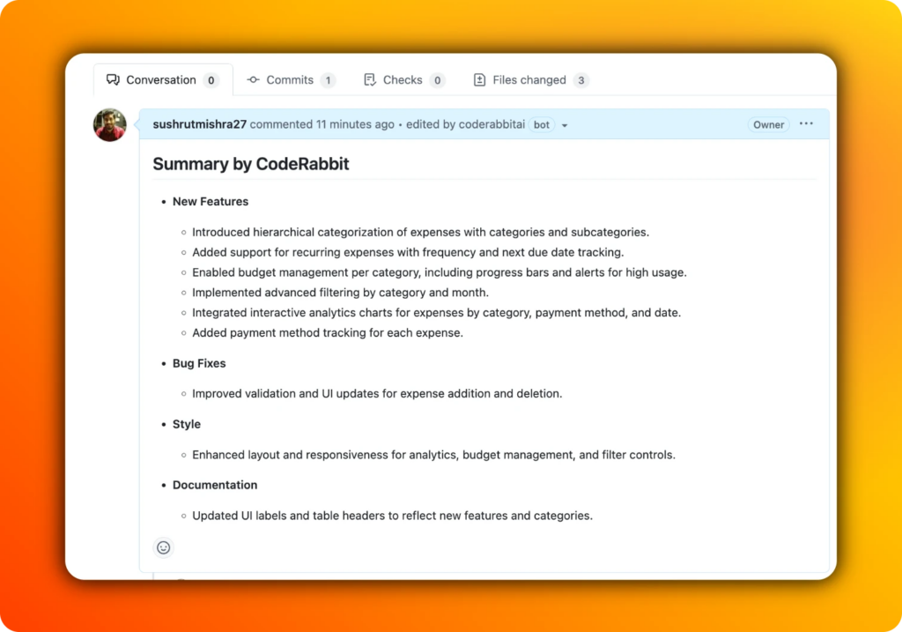The image size is (902, 632).
Task: Click the Conversation speech bubble icon
Action: point(111,79)
